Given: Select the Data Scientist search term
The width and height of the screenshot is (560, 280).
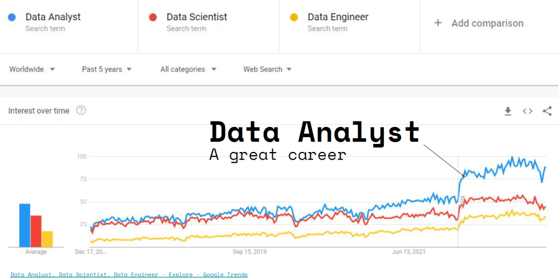Looking at the screenshot, I should 197,17.
